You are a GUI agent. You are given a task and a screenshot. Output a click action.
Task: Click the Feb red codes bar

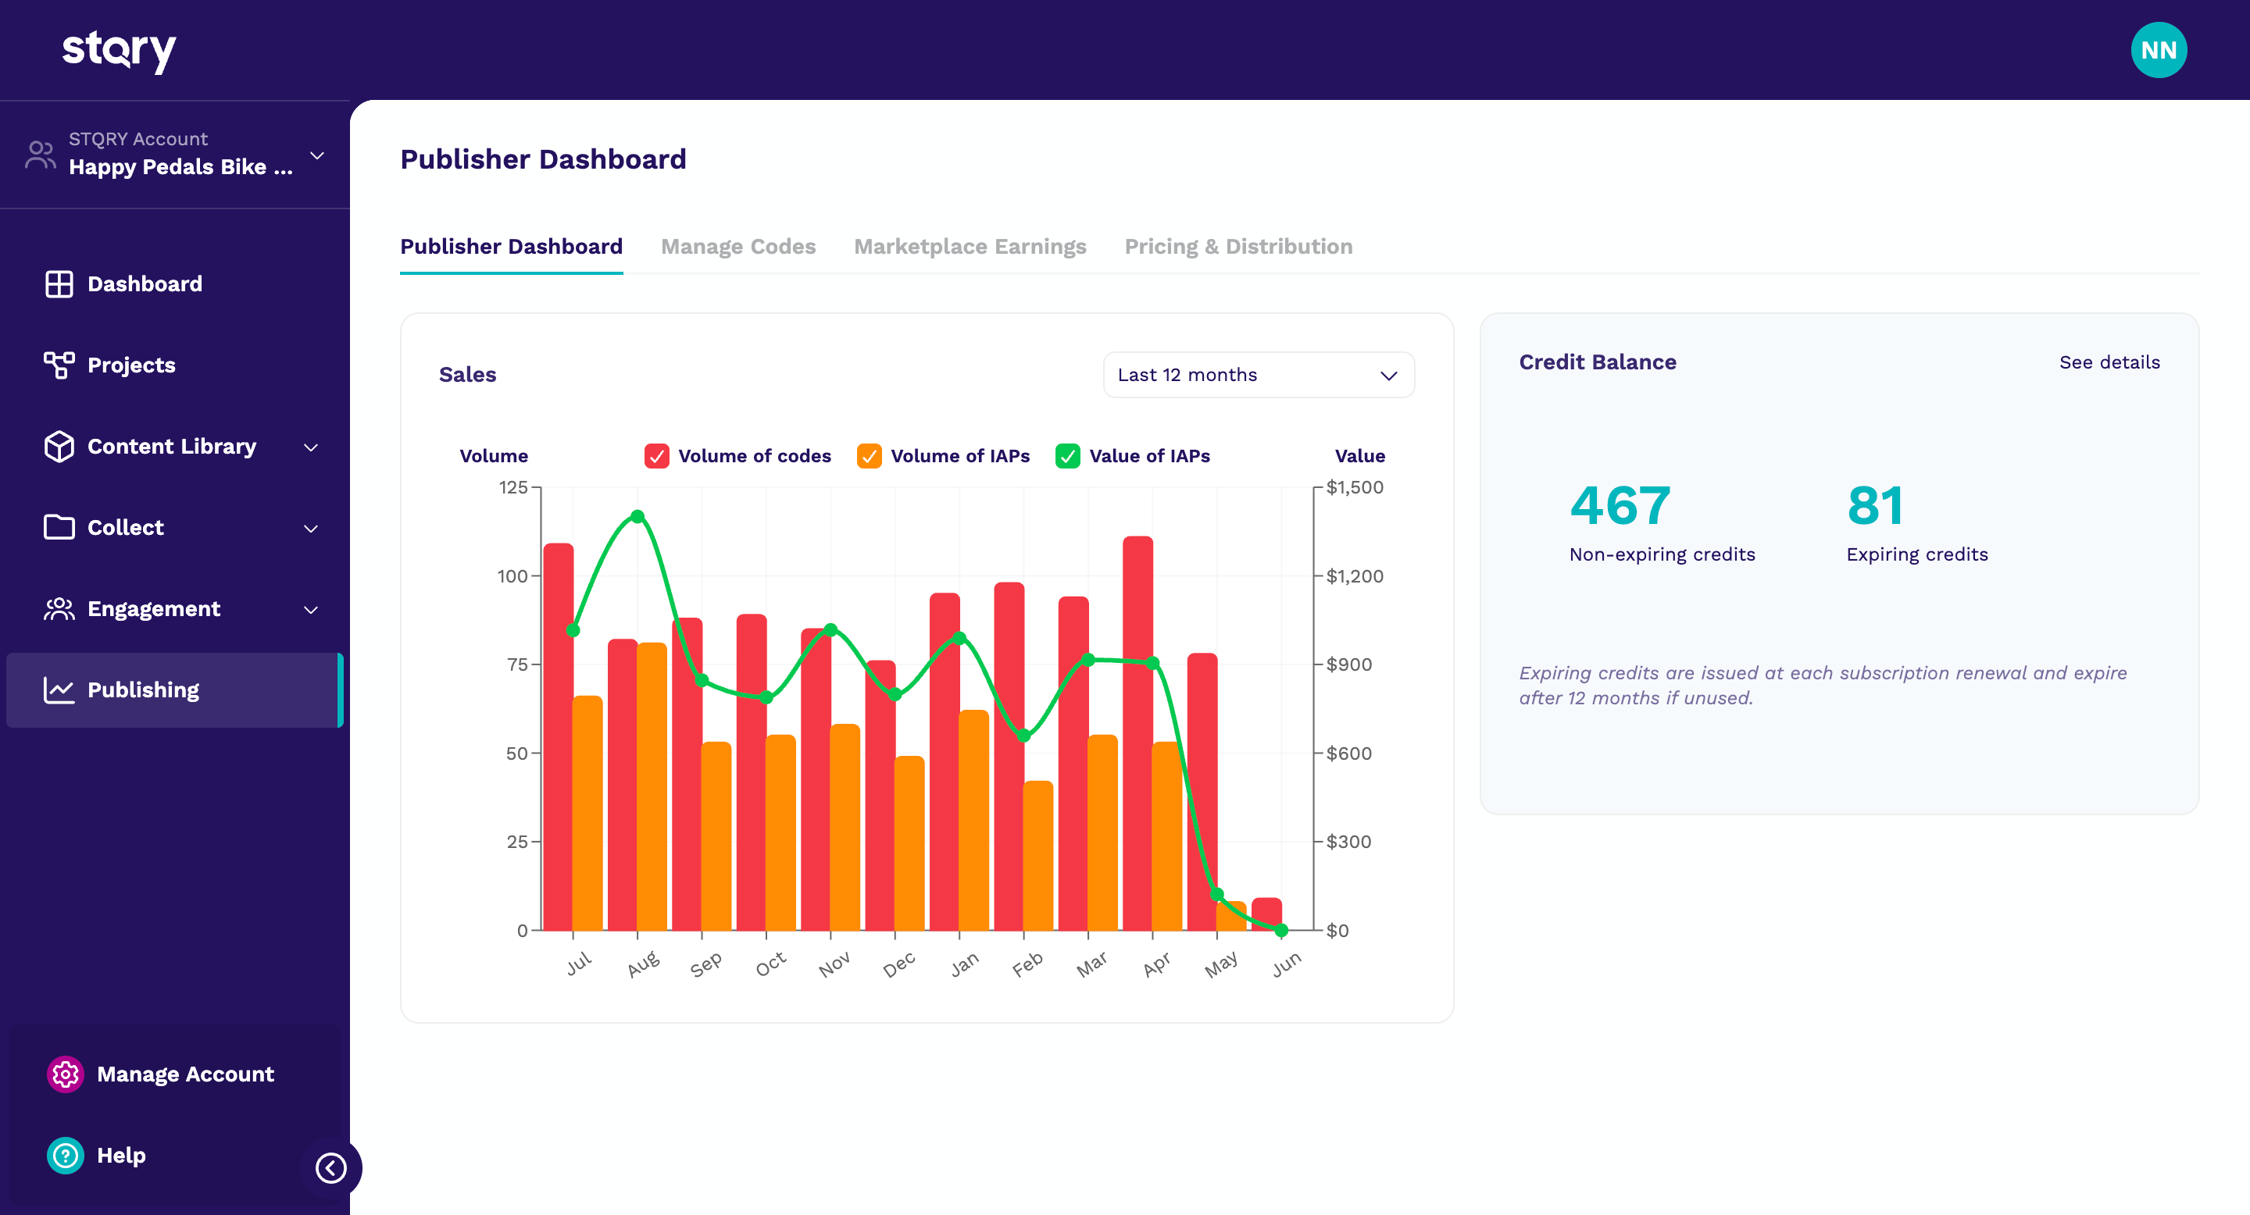(x=1009, y=756)
